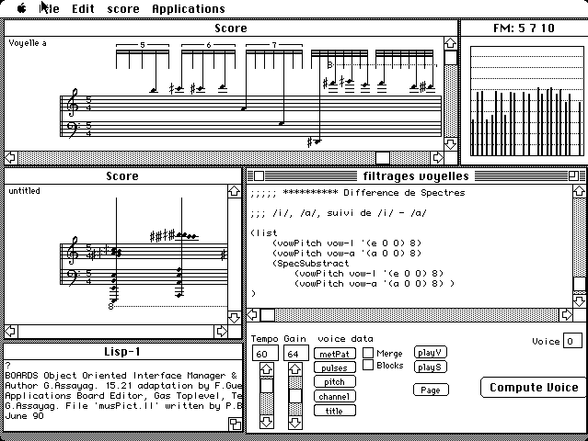The width and height of the screenshot is (588, 441).
Task: Select the metPat voice data button
Action: 334,353
